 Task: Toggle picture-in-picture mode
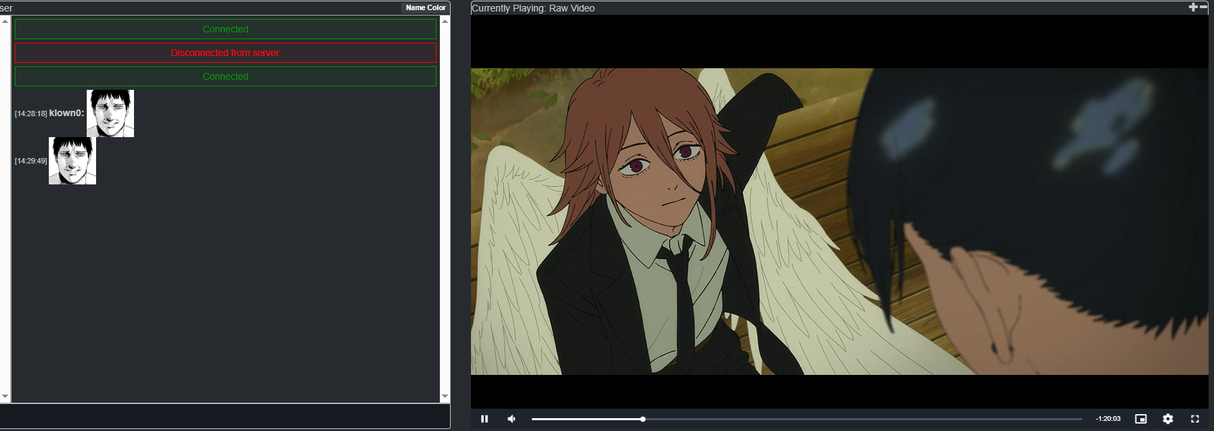[x=1141, y=419]
